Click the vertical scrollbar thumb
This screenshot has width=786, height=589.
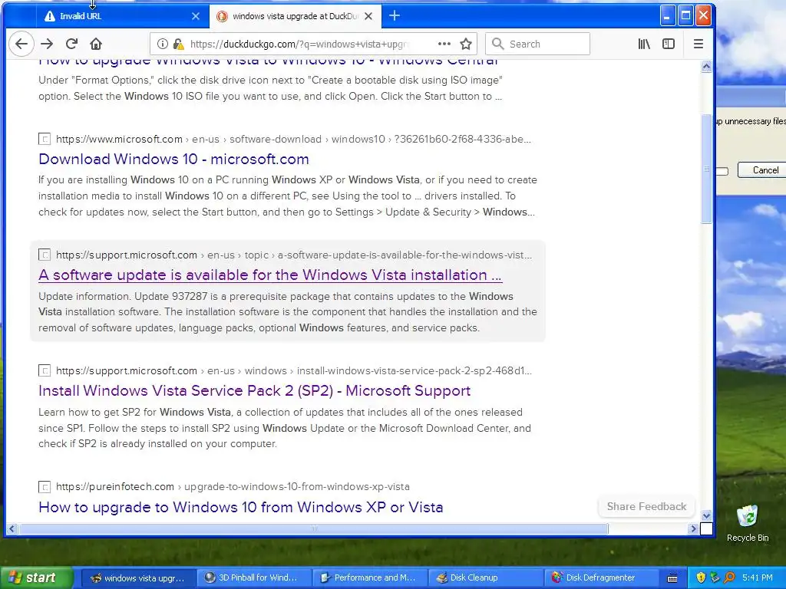click(x=706, y=169)
